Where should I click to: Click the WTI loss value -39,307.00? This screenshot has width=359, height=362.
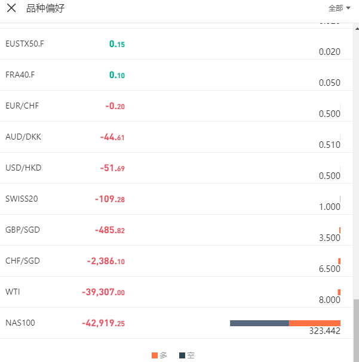point(103,292)
